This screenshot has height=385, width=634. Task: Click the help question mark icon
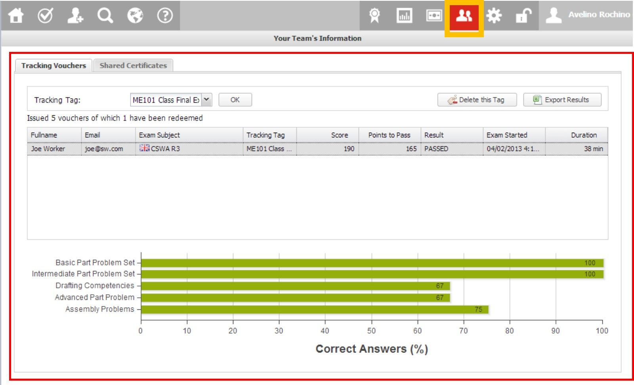click(165, 16)
